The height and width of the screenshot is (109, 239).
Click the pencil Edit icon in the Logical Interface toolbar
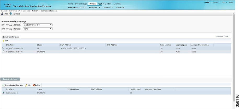pos(26,85)
